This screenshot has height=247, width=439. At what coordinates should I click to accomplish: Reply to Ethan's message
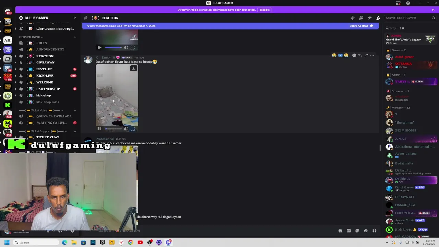[360, 55]
